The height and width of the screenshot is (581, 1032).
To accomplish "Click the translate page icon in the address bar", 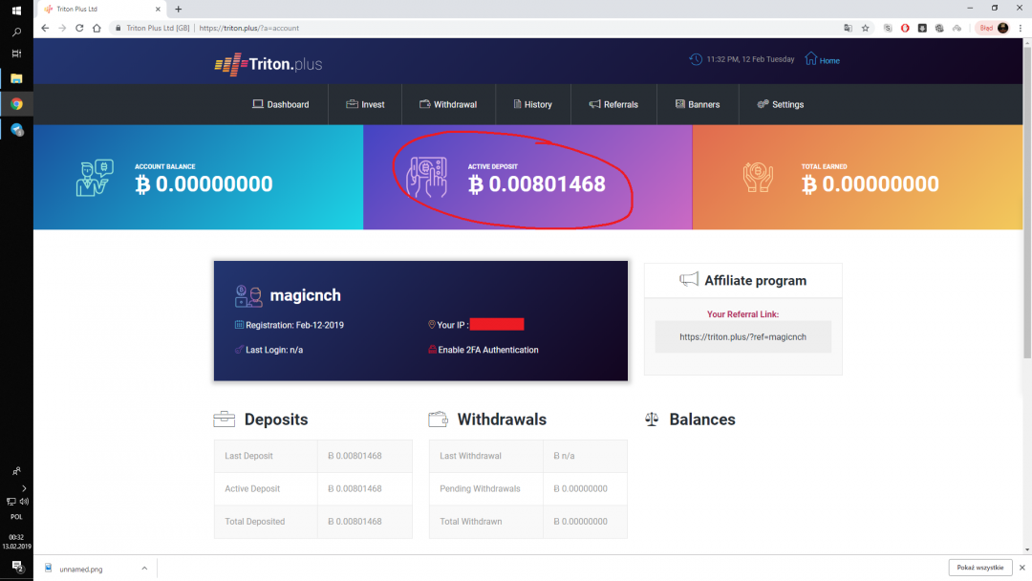I will coord(847,28).
